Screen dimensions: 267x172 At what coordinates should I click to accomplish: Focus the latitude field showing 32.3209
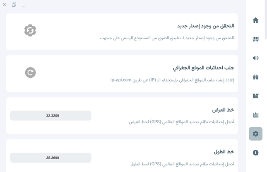pos(51,116)
